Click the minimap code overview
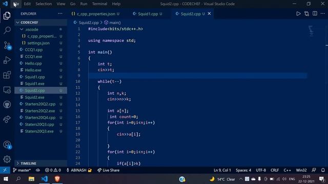Screen dimensions: 328x184 [x=311, y=31]
